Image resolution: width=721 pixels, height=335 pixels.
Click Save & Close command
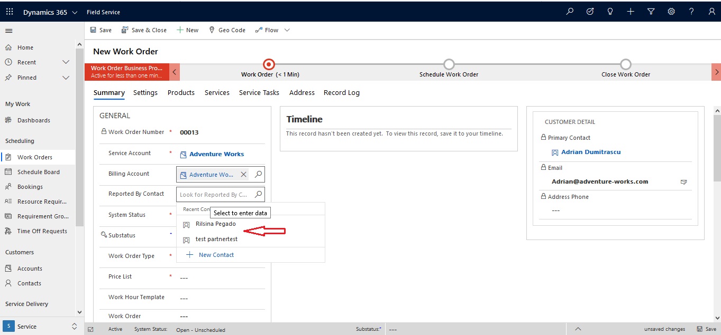(144, 30)
